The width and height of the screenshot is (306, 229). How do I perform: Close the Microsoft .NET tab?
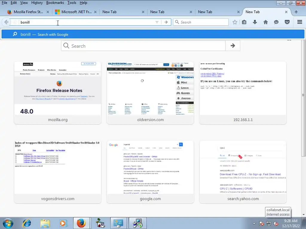point(95,12)
